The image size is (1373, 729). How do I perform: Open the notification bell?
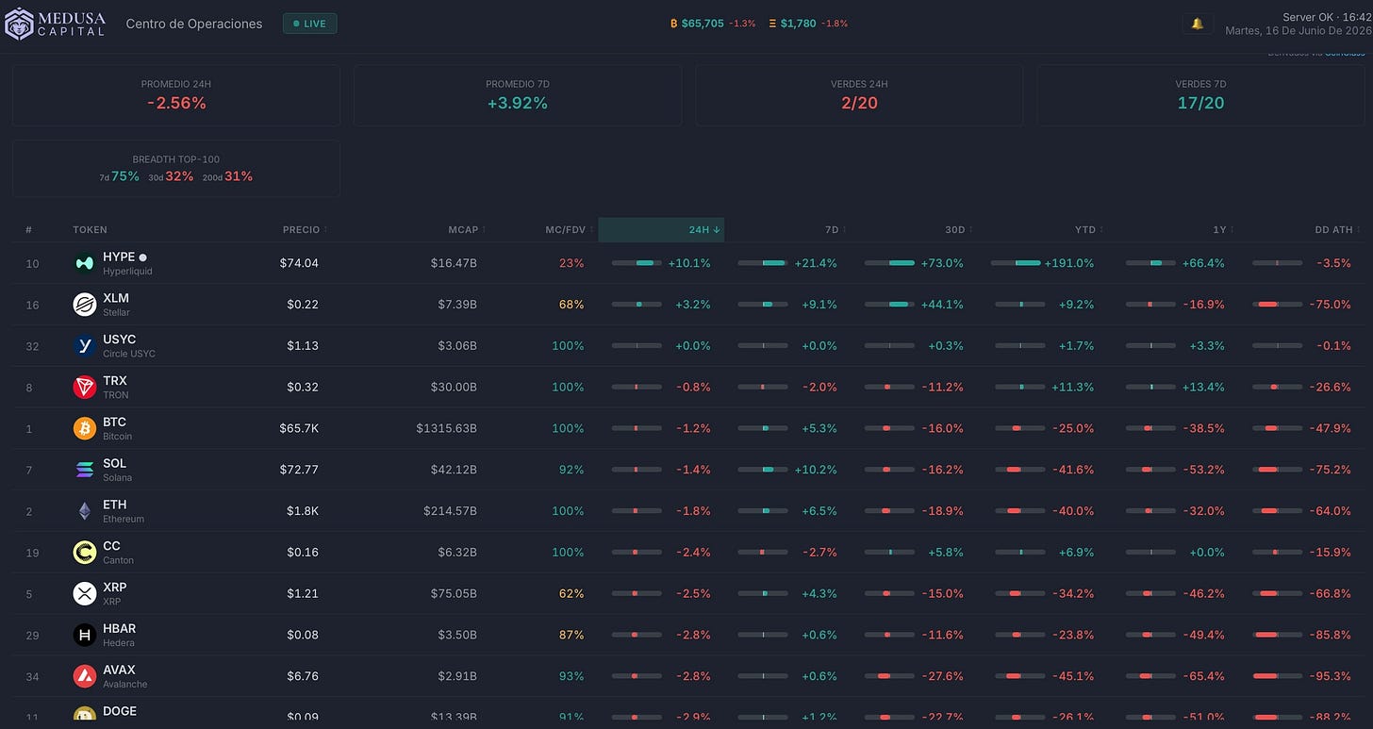pos(1198,24)
